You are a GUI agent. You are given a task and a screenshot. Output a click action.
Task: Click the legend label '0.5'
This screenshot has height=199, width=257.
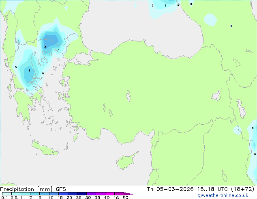click(14, 197)
